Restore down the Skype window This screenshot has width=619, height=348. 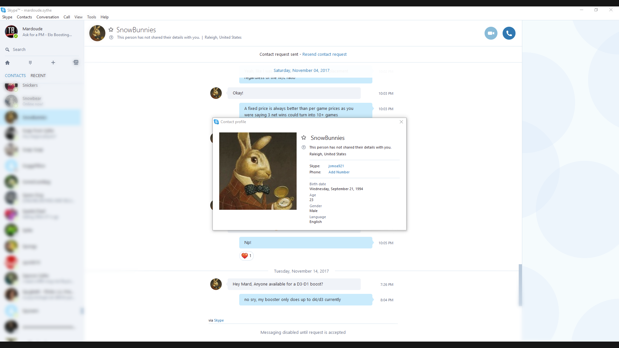596,10
